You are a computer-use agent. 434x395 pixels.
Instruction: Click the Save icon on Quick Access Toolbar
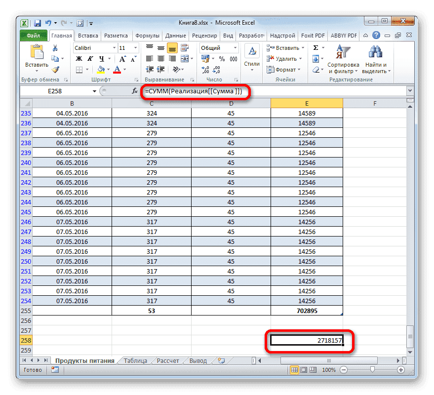point(37,23)
